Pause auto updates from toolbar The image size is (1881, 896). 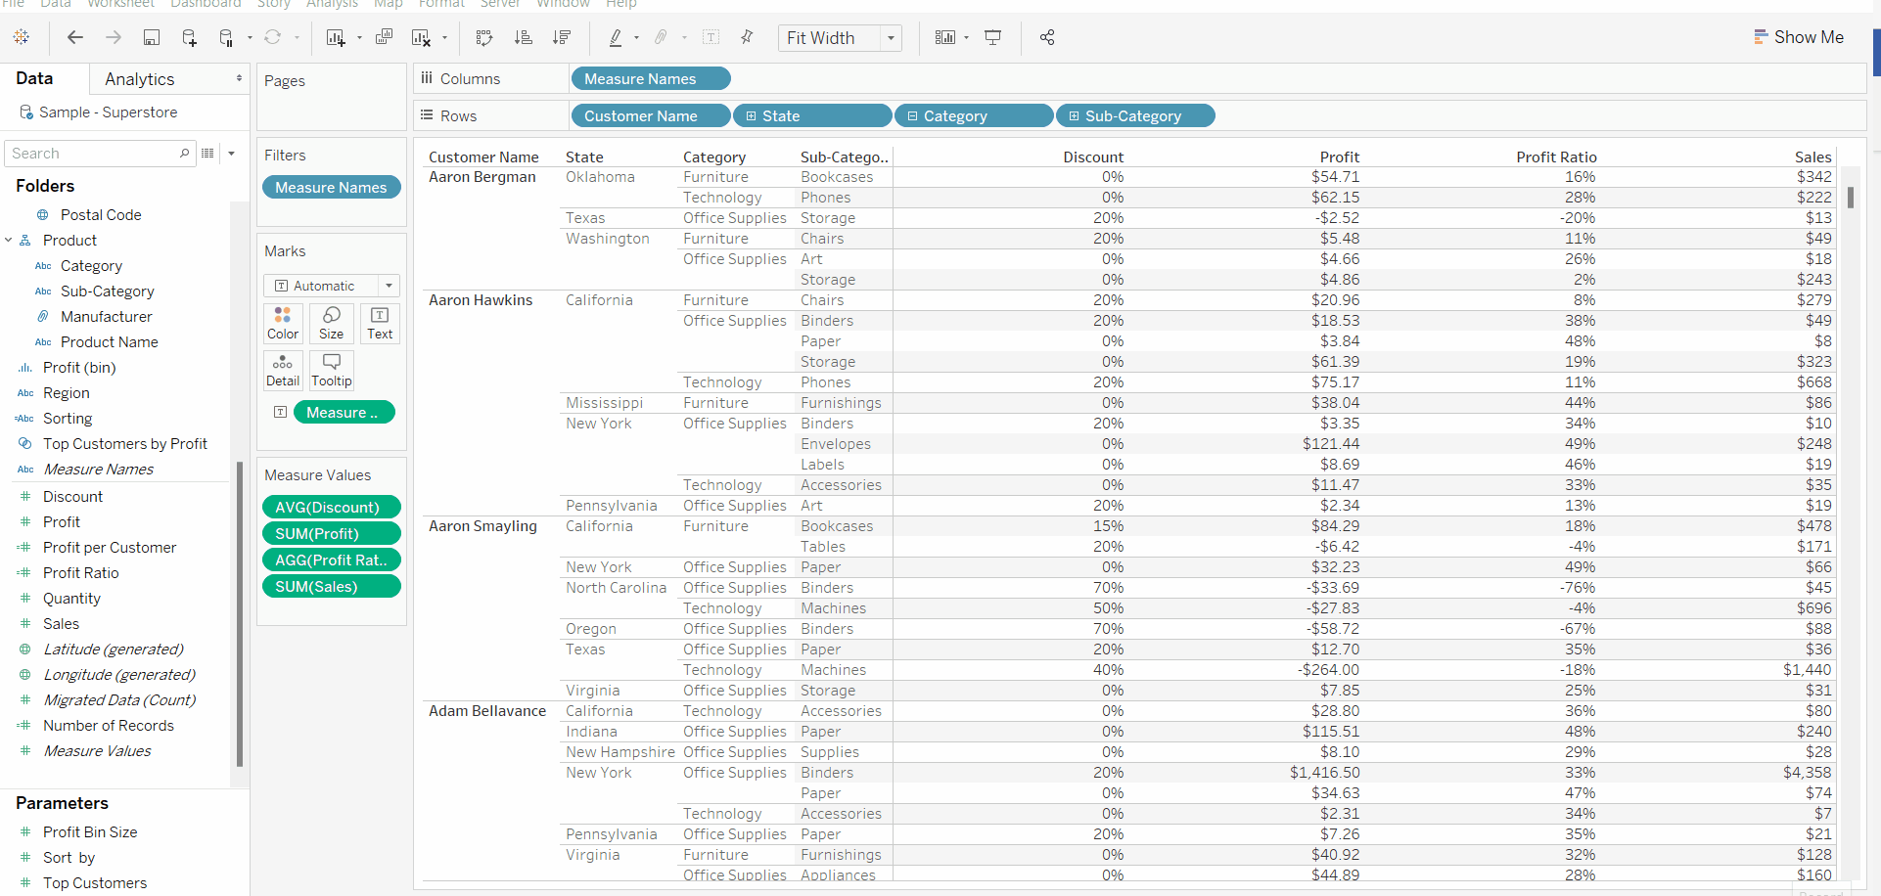click(226, 37)
